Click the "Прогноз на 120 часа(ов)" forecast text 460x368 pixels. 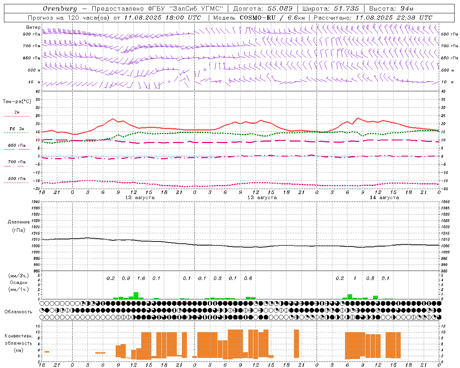pos(69,18)
